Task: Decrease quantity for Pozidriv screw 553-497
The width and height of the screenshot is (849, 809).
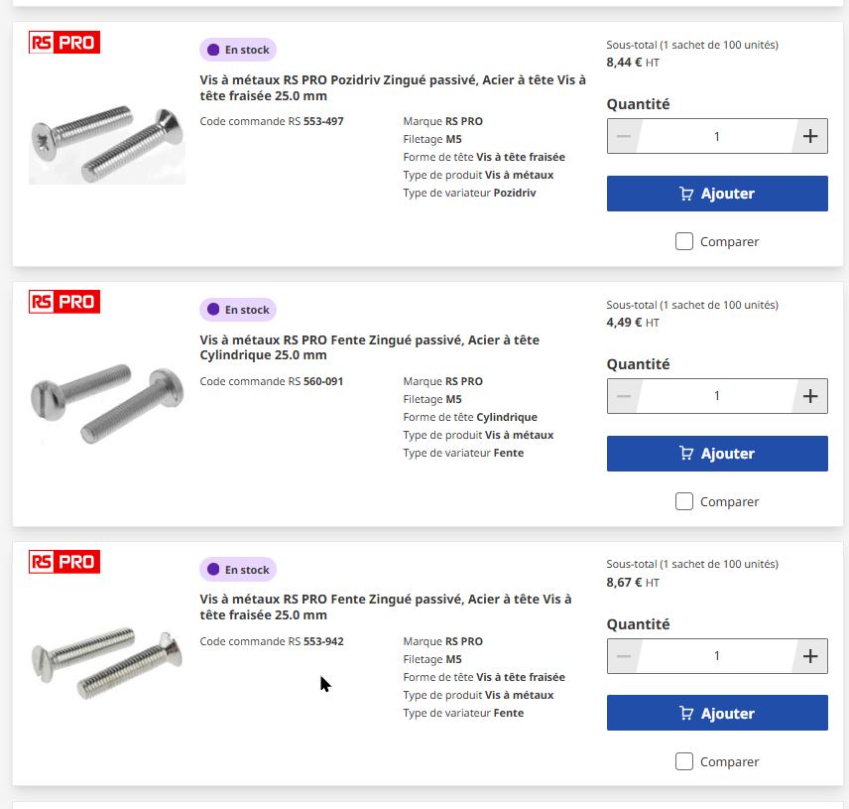Action: [624, 136]
